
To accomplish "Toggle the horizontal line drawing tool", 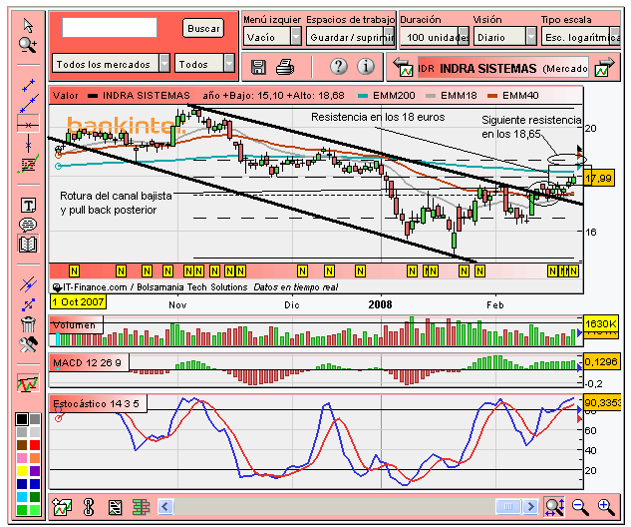I will coord(28,125).
